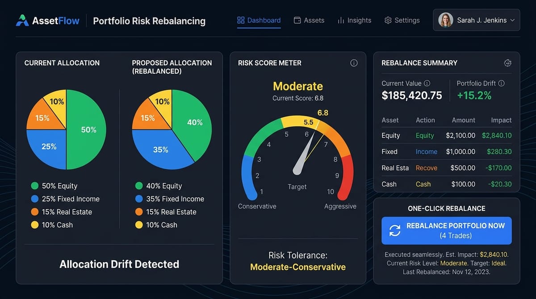
Task: Open the Insights tab
Action: click(354, 20)
